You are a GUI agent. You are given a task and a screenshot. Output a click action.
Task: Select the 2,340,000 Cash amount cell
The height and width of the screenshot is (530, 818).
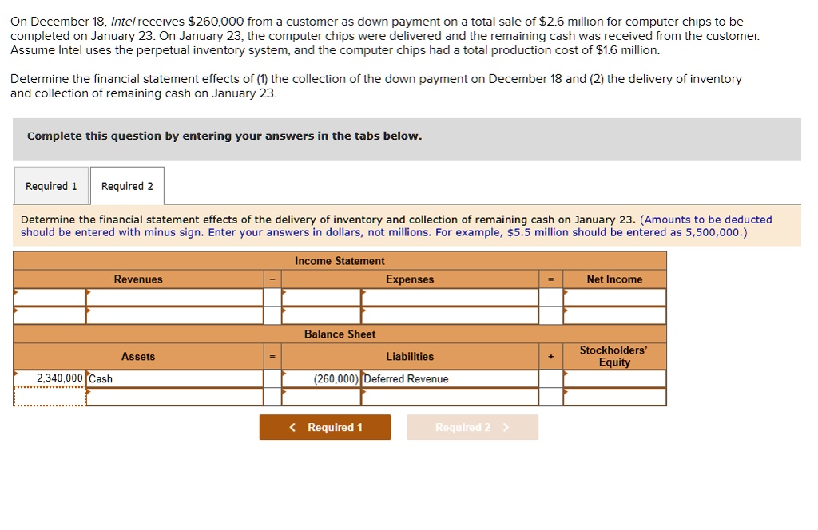coord(48,378)
